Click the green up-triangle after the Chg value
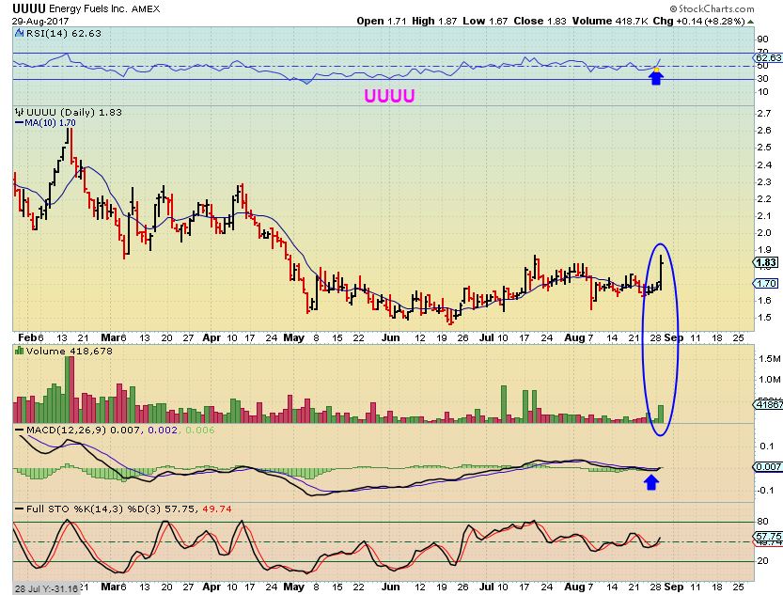The image size is (783, 595). click(x=750, y=22)
